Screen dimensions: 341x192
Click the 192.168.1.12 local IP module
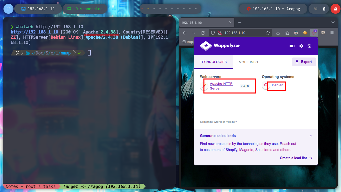click(x=38, y=9)
